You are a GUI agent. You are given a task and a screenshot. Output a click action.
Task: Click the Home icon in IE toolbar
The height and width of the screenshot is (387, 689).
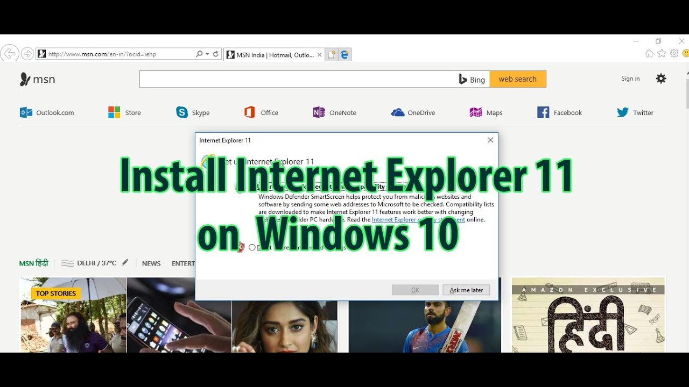pyautogui.click(x=649, y=53)
